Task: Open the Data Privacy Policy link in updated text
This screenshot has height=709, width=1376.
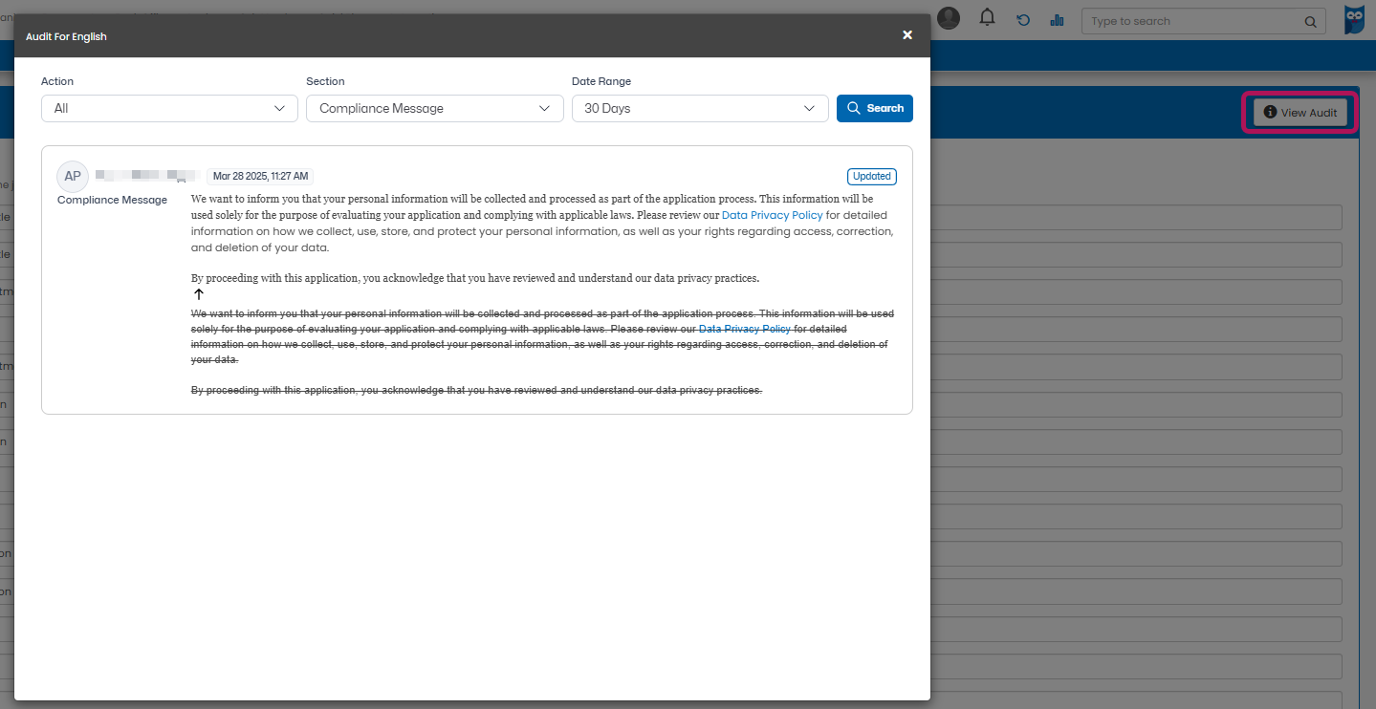Action: point(772,215)
